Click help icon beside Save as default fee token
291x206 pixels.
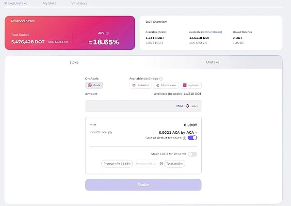click(x=184, y=138)
